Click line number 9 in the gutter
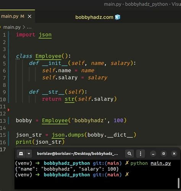 (4, 92)
